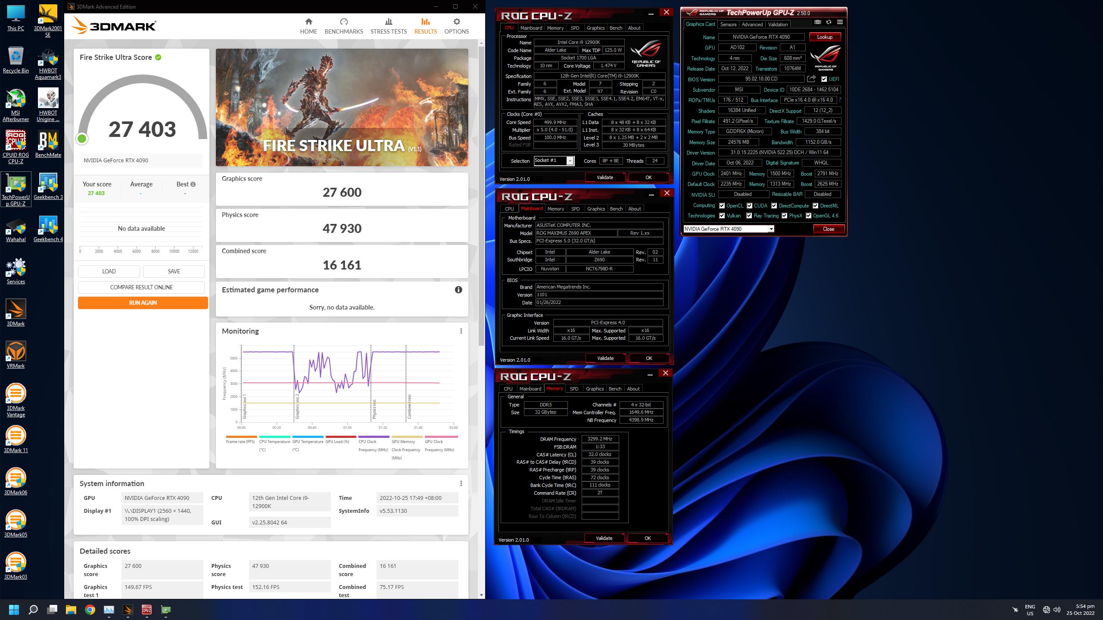Screen dimensions: 1103x620
Task: Open the HOME section in 3DMark
Action: (308, 26)
